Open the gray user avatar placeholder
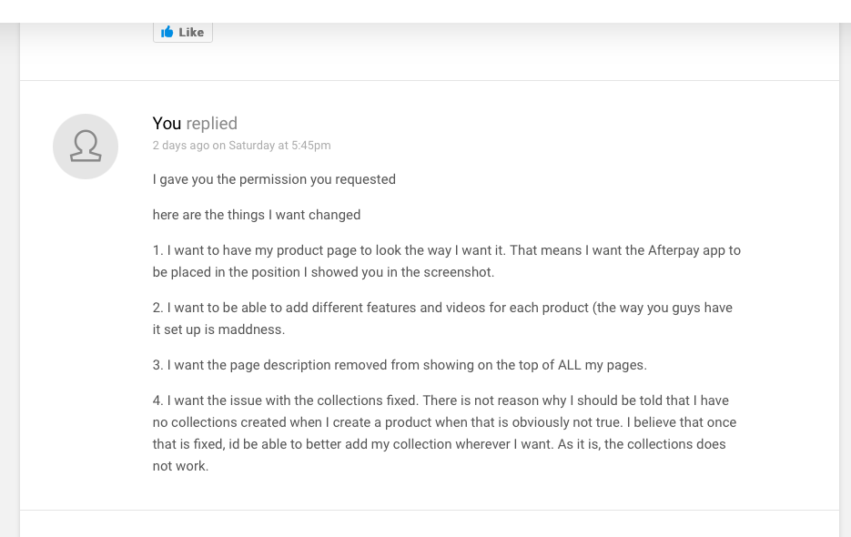The width and height of the screenshot is (851, 537). 86,146
